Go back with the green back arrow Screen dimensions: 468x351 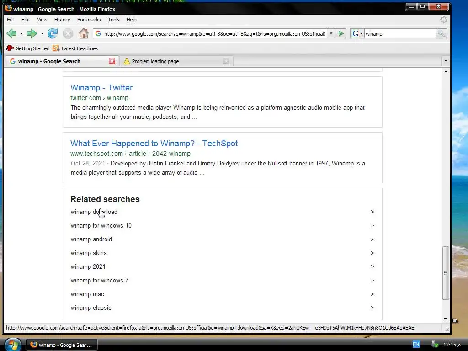(11, 33)
